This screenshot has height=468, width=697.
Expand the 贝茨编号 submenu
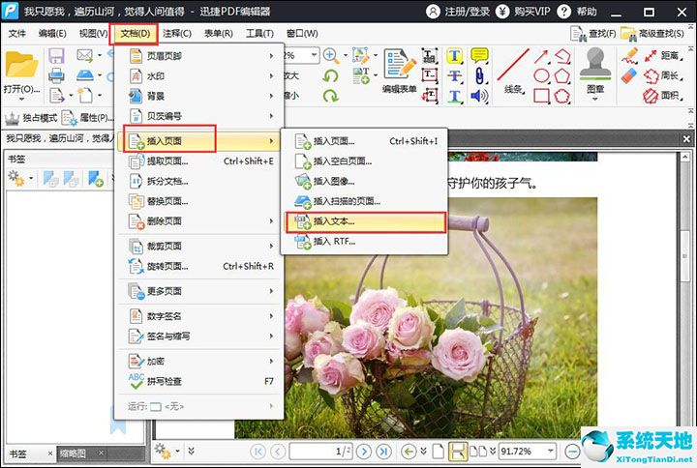[199, 116]
